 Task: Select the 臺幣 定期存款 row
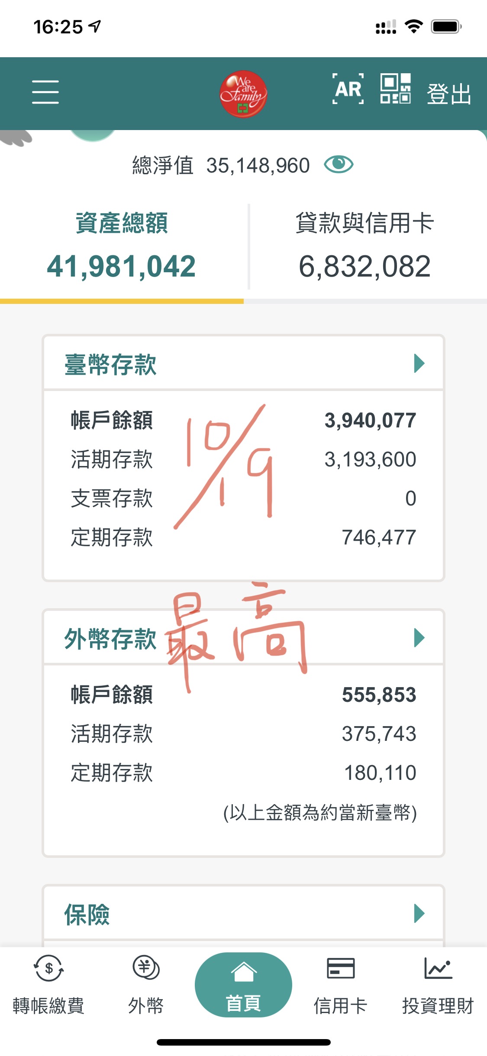(x=243, y=538)
